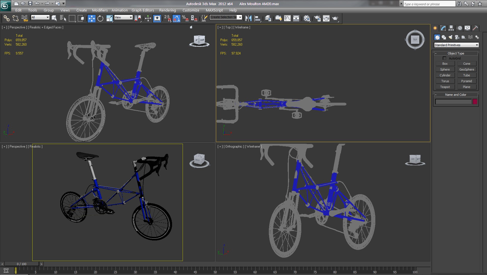The width and height of the screenshot is (487, 275).
Task: Click the Torus primitive button
Action: click(x=445, y=81)
